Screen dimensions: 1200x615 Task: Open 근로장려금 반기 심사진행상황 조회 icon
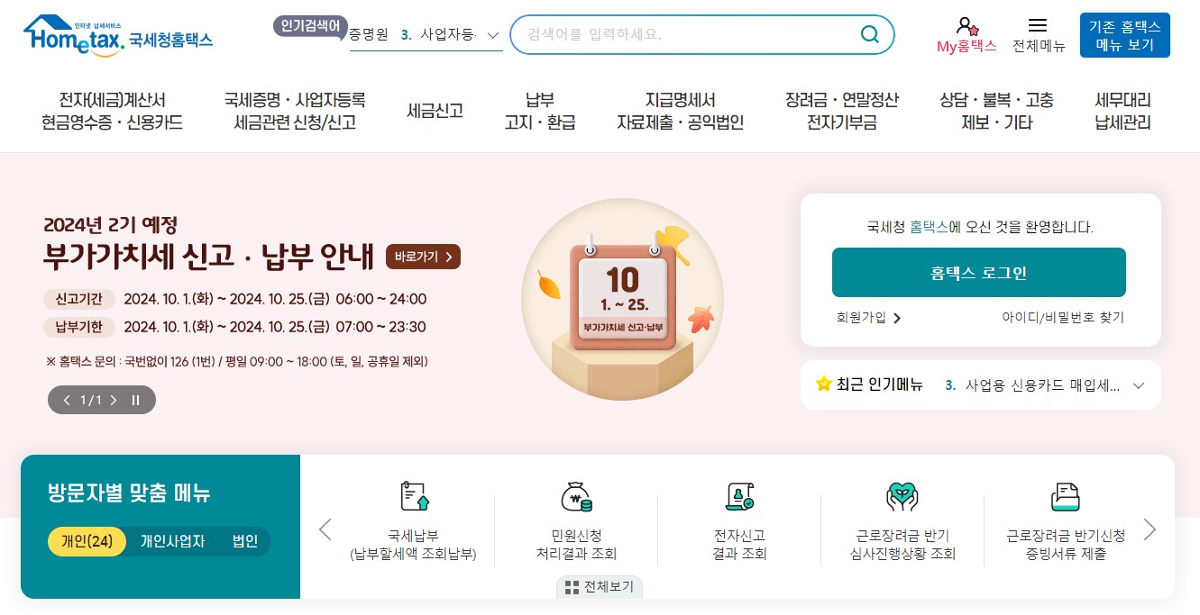coord(902,496)
